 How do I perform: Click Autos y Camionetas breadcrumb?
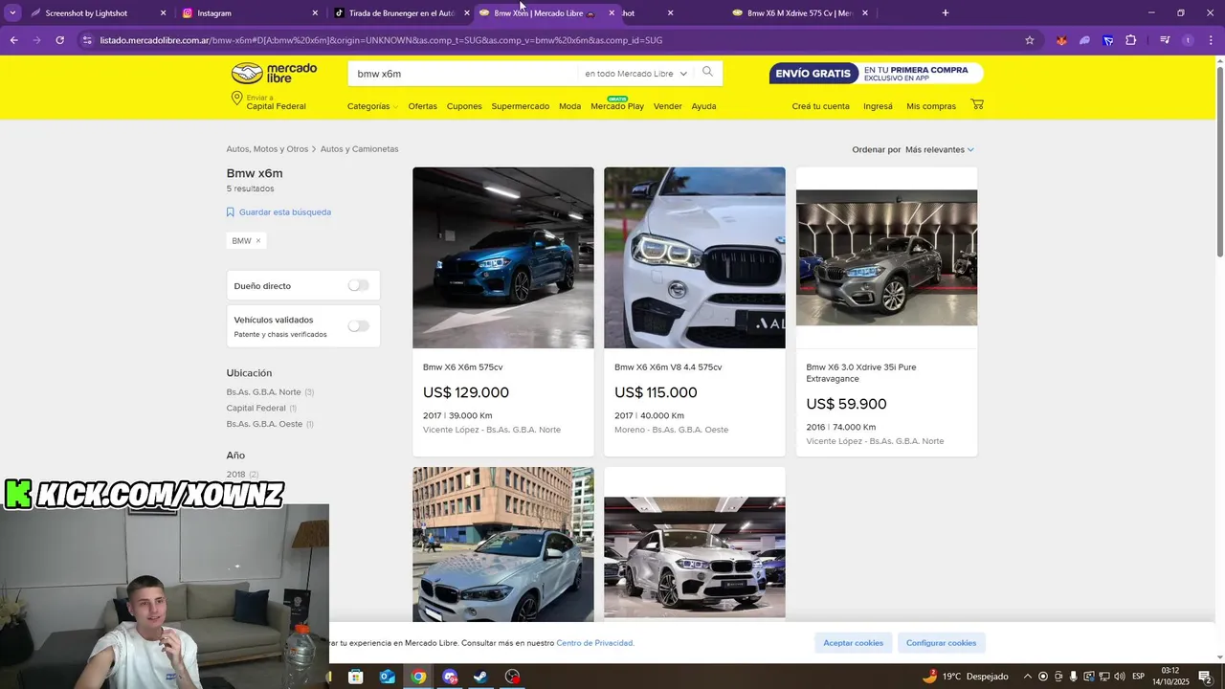coord(359,149)
